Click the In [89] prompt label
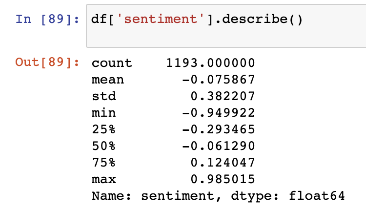 (x=47, y=19)
